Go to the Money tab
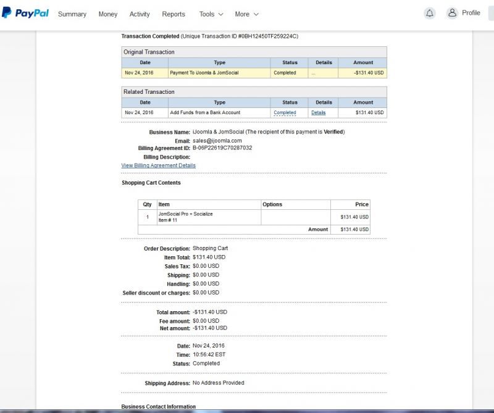 tap(107, 14)
